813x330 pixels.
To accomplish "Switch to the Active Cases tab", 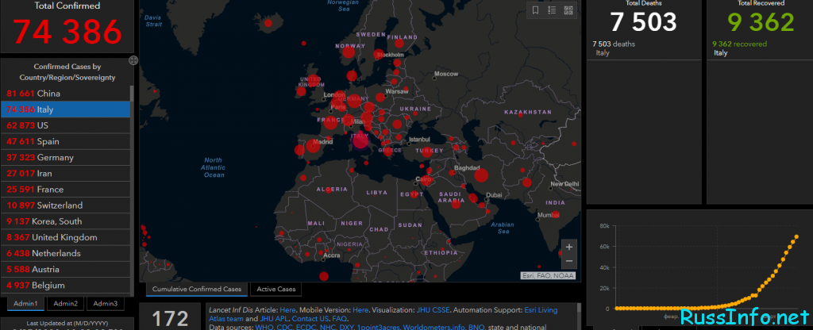I will (275, 289).
